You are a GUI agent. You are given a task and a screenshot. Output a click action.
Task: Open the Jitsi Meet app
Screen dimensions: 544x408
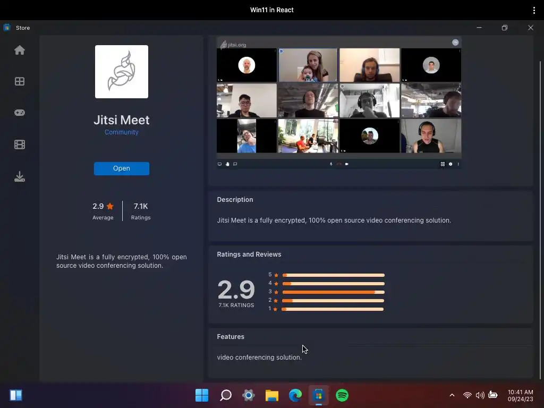[x=122, y=168]
